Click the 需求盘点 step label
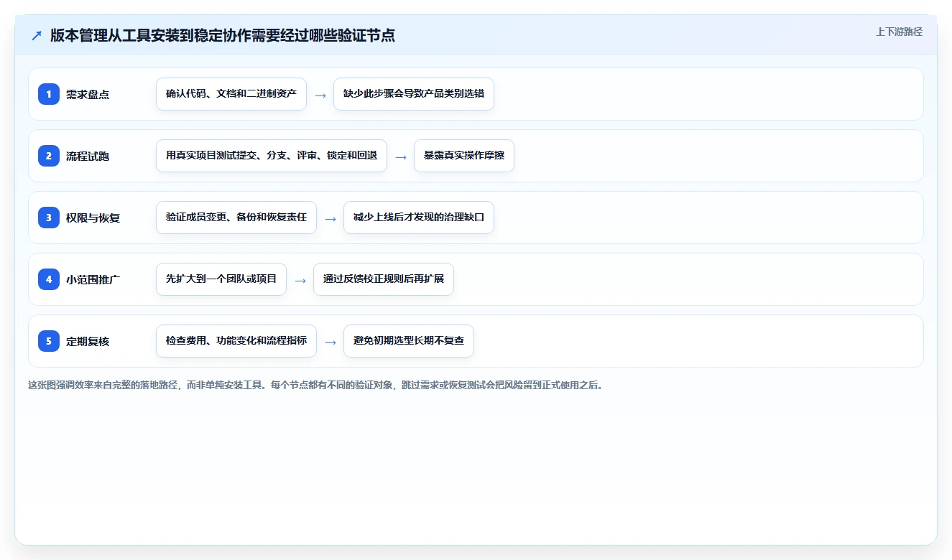The width and height of the screenshot is (952, 560). click(x=88, y=94)
